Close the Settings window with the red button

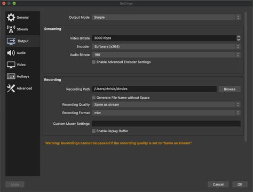pyautogui.click(x=4, y=3)
